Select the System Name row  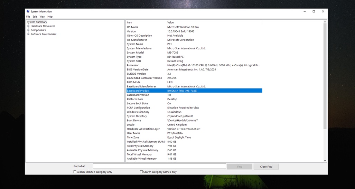(x=194, y=44)
